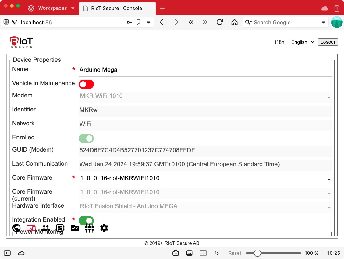Capture a screenshot with the camera icon
Viewport: 344px width, 259px height.
tap(176, 253)
